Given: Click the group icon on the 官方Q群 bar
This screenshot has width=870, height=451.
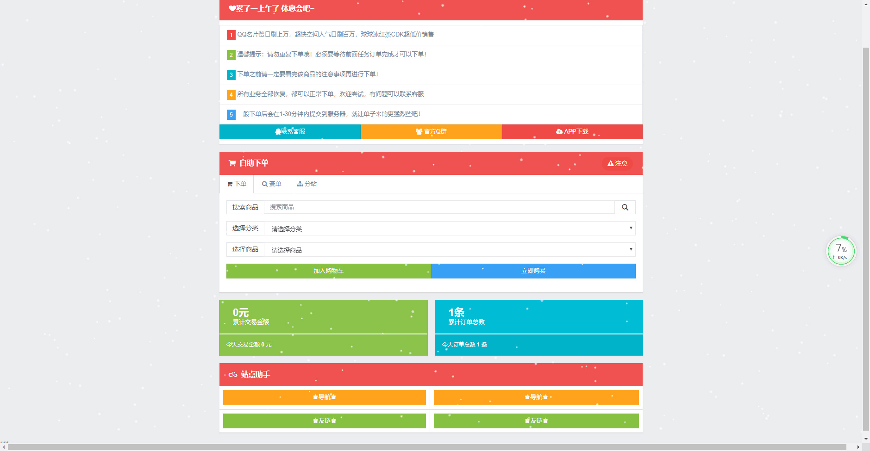Looking at the screenshot, I should [x=418, y=132].
